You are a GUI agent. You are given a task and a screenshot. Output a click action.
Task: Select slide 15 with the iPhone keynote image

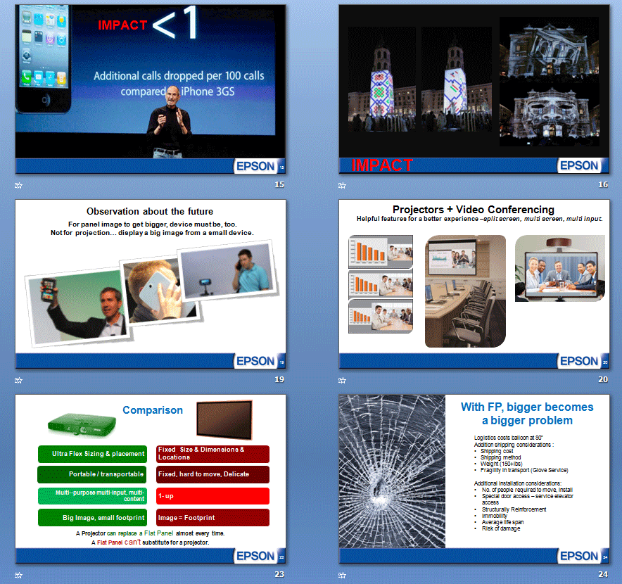[151, 89]
